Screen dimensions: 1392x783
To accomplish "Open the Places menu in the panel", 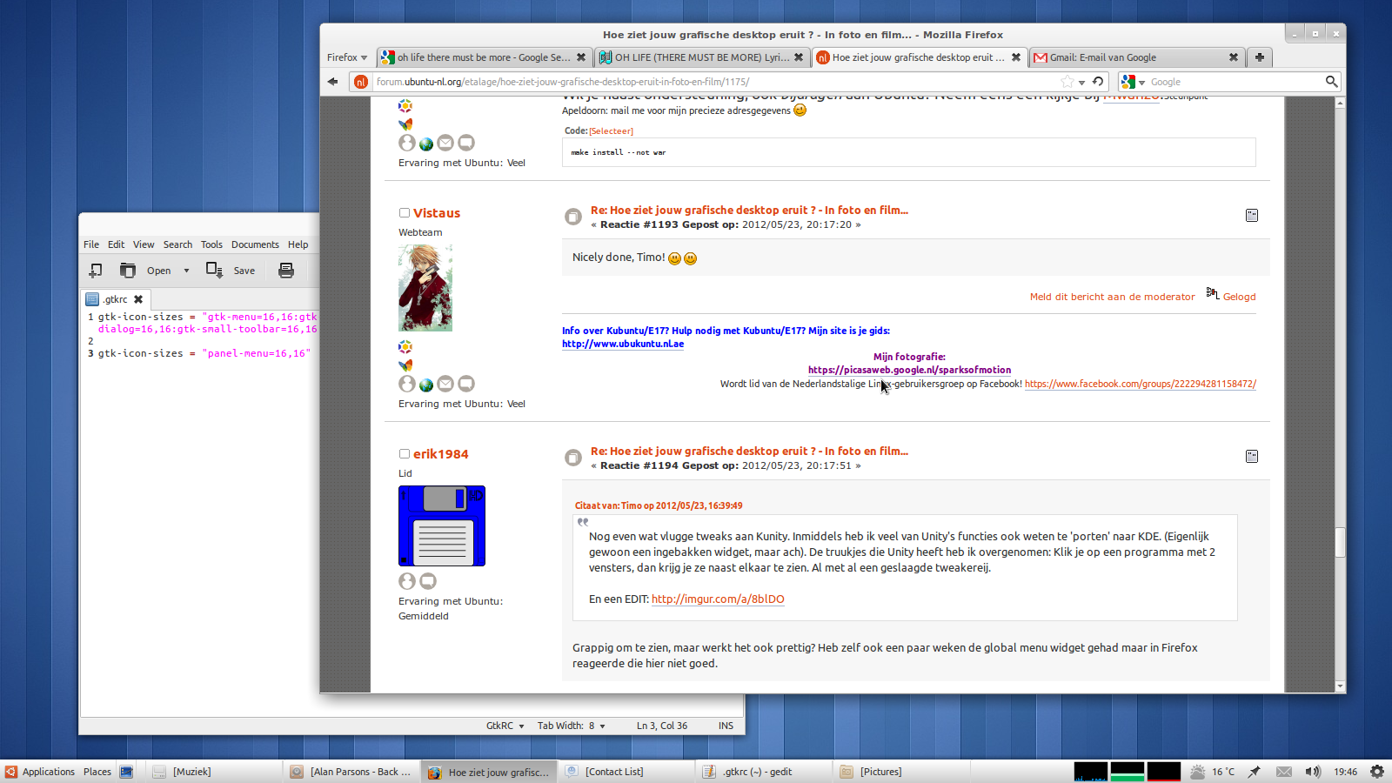I will pos(97,772).
